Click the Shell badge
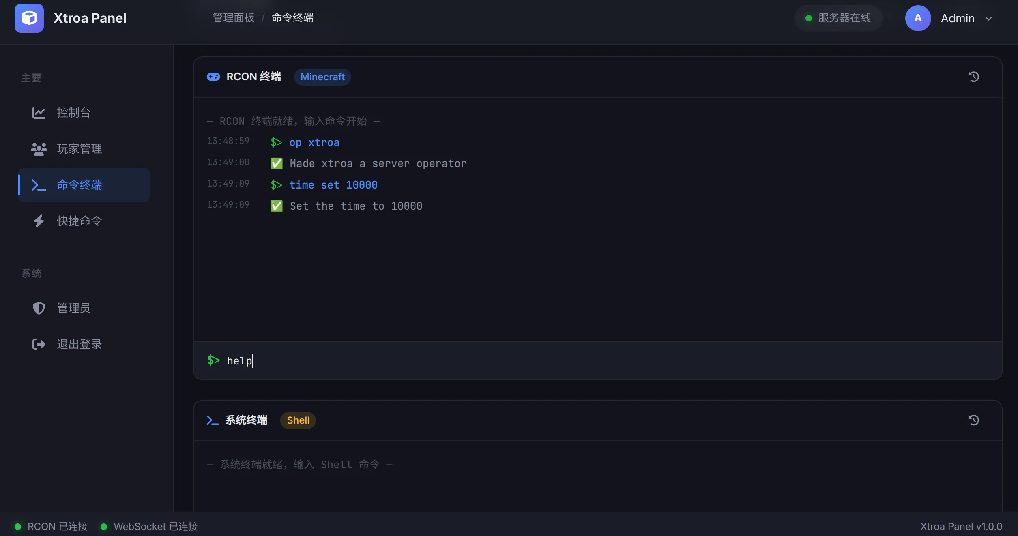 pyautogui.click(x=298, y=420)
